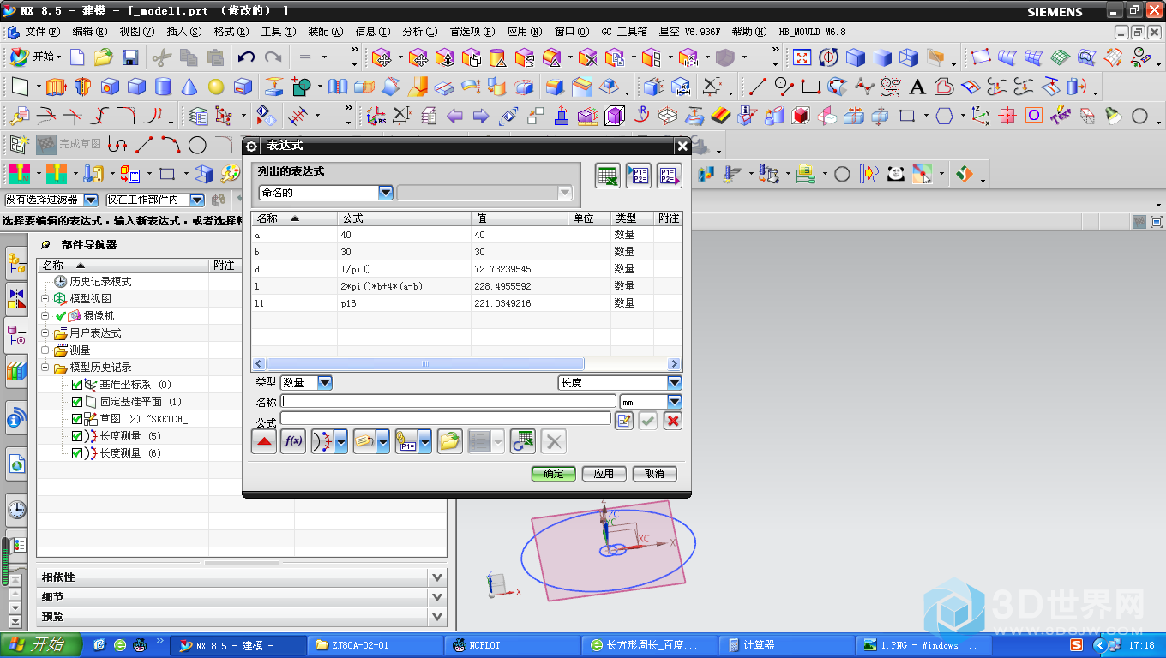This screenshot has width=1166, height=658.
Task: Click the 公式 formula input field
Action: click(x=446, y=419)
